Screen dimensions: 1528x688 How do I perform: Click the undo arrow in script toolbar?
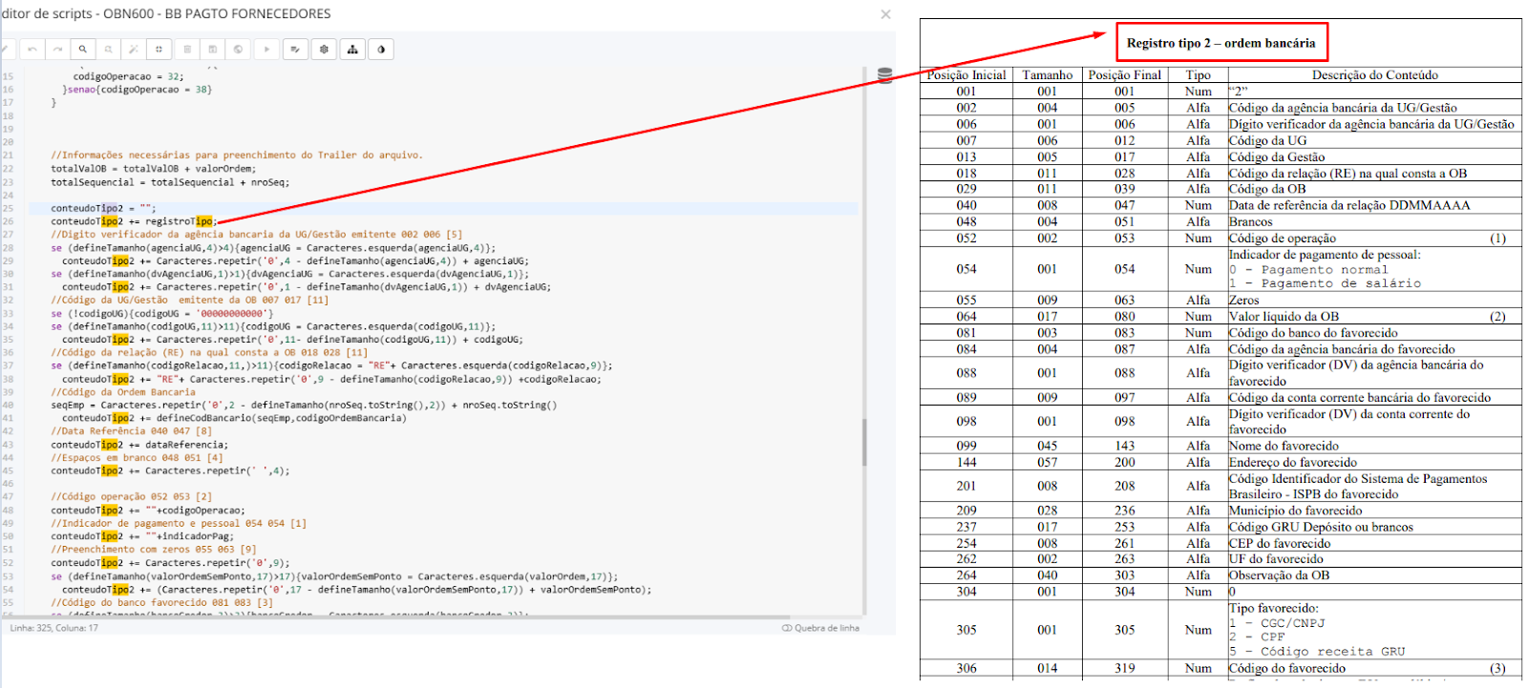32,50
